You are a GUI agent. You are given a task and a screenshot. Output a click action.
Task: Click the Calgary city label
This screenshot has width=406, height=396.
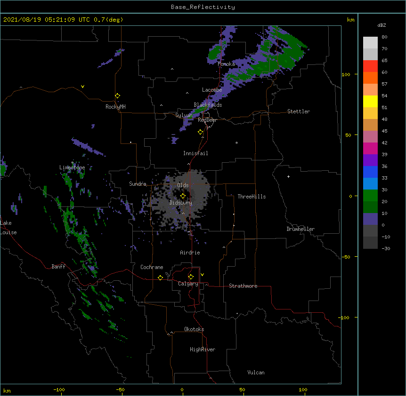pos(188,284)
